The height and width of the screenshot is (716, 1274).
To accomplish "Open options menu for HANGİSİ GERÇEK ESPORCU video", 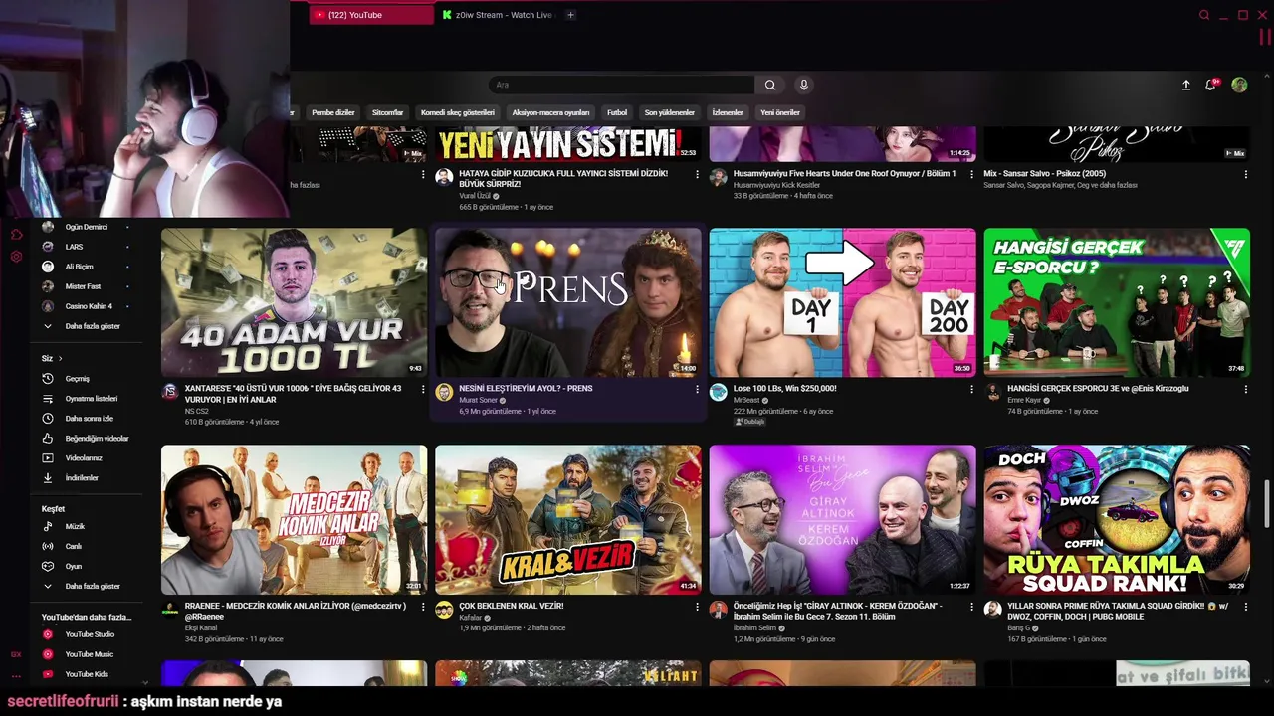I will click(1245, 390).
